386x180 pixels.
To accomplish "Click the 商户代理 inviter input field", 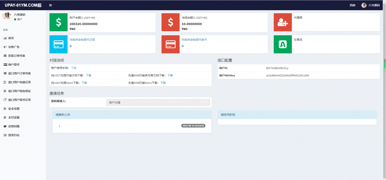I will point(158,102).
